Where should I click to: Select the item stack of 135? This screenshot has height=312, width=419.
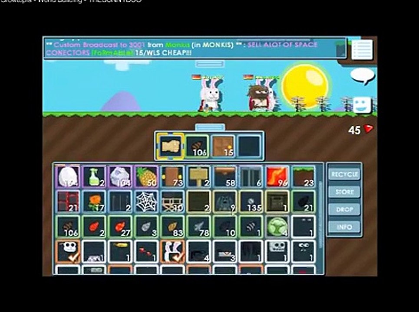coord(251,201)
